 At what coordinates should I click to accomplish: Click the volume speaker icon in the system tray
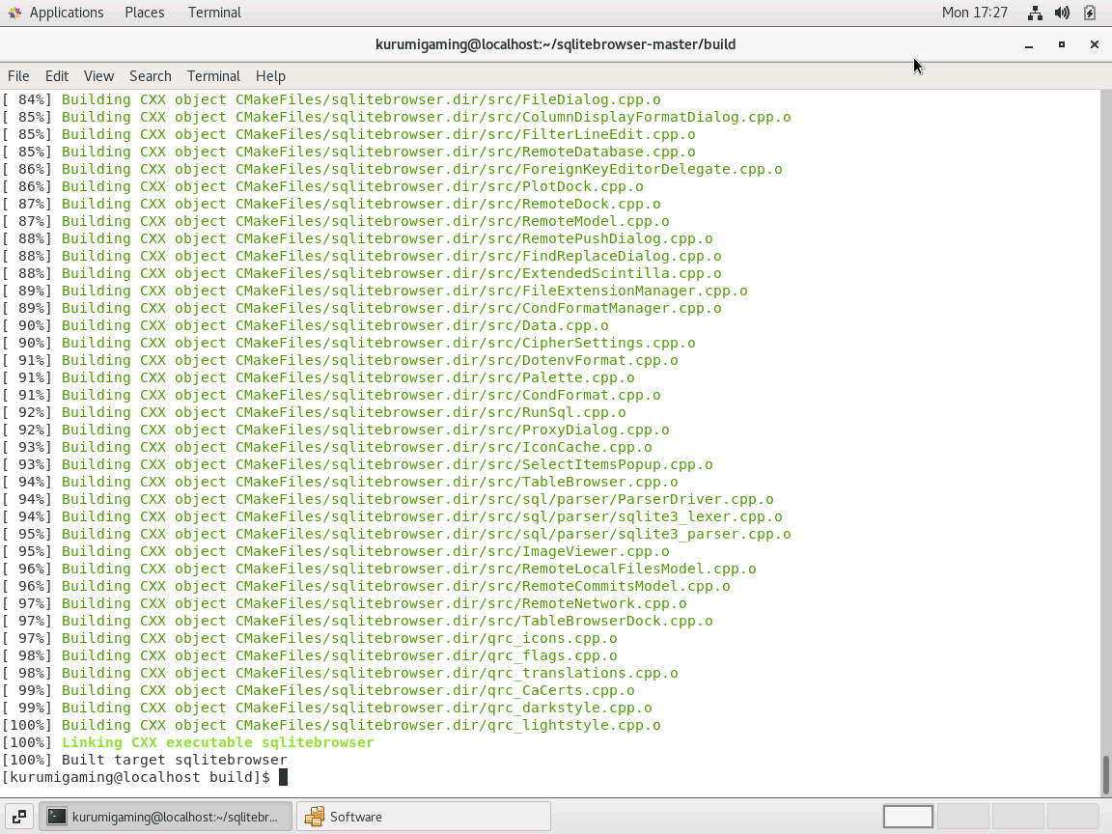pos(1062,13)
